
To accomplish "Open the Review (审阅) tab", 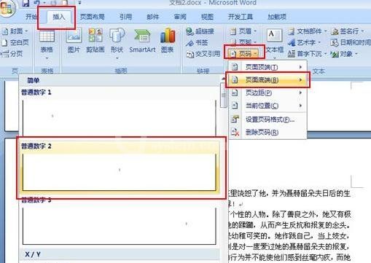I will click(180, 17).
